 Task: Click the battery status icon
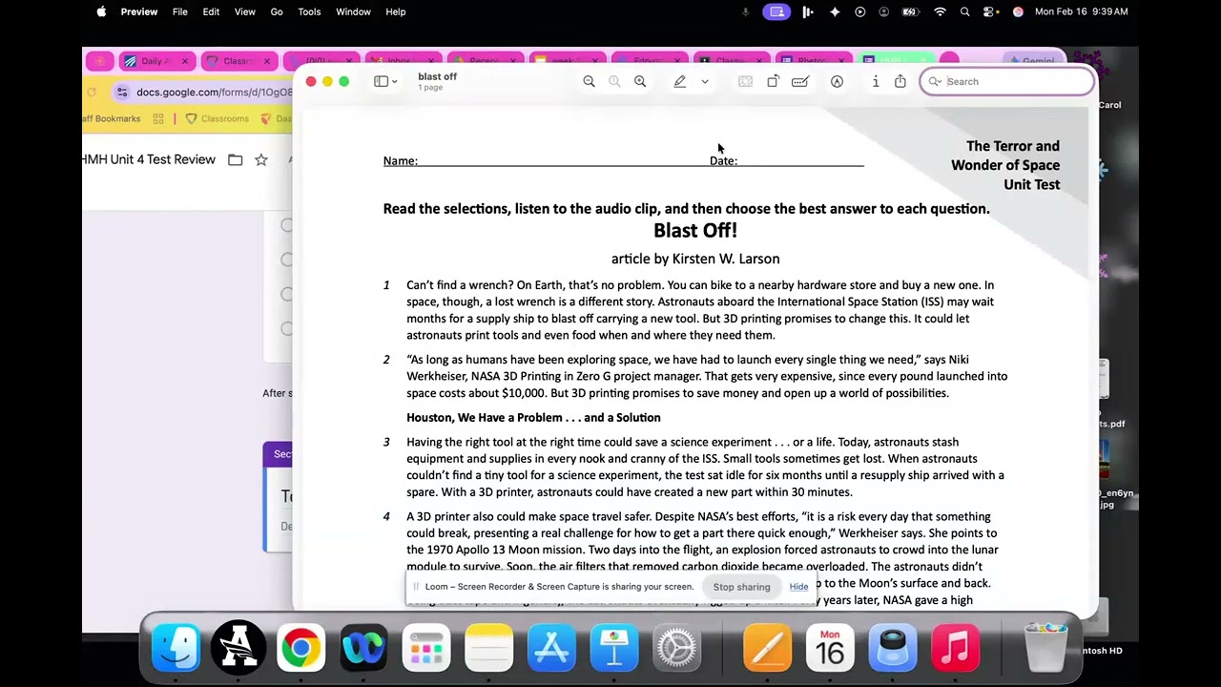(x=910, y=11)
